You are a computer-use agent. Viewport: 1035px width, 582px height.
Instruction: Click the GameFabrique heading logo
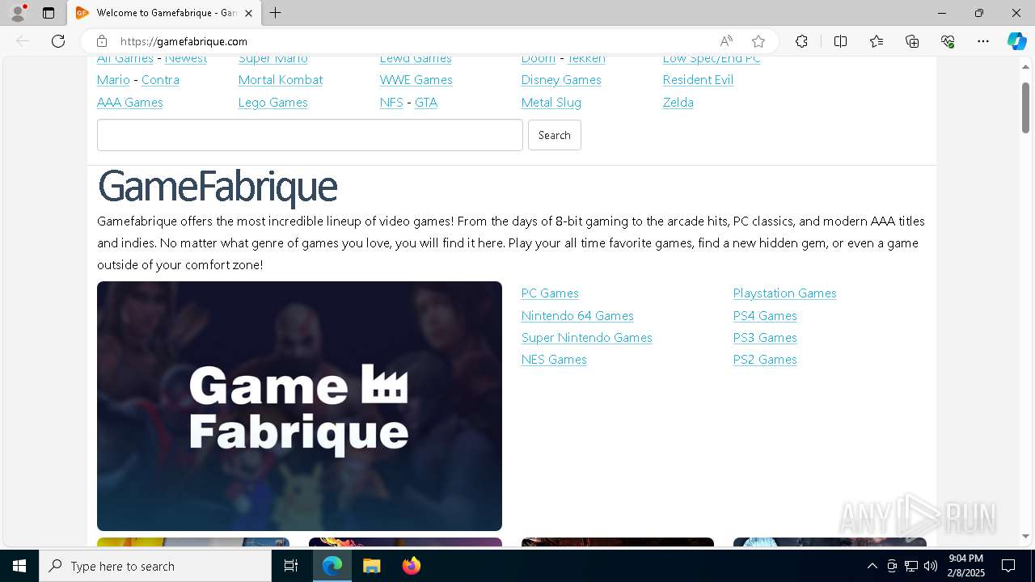[x=217, y=187]
